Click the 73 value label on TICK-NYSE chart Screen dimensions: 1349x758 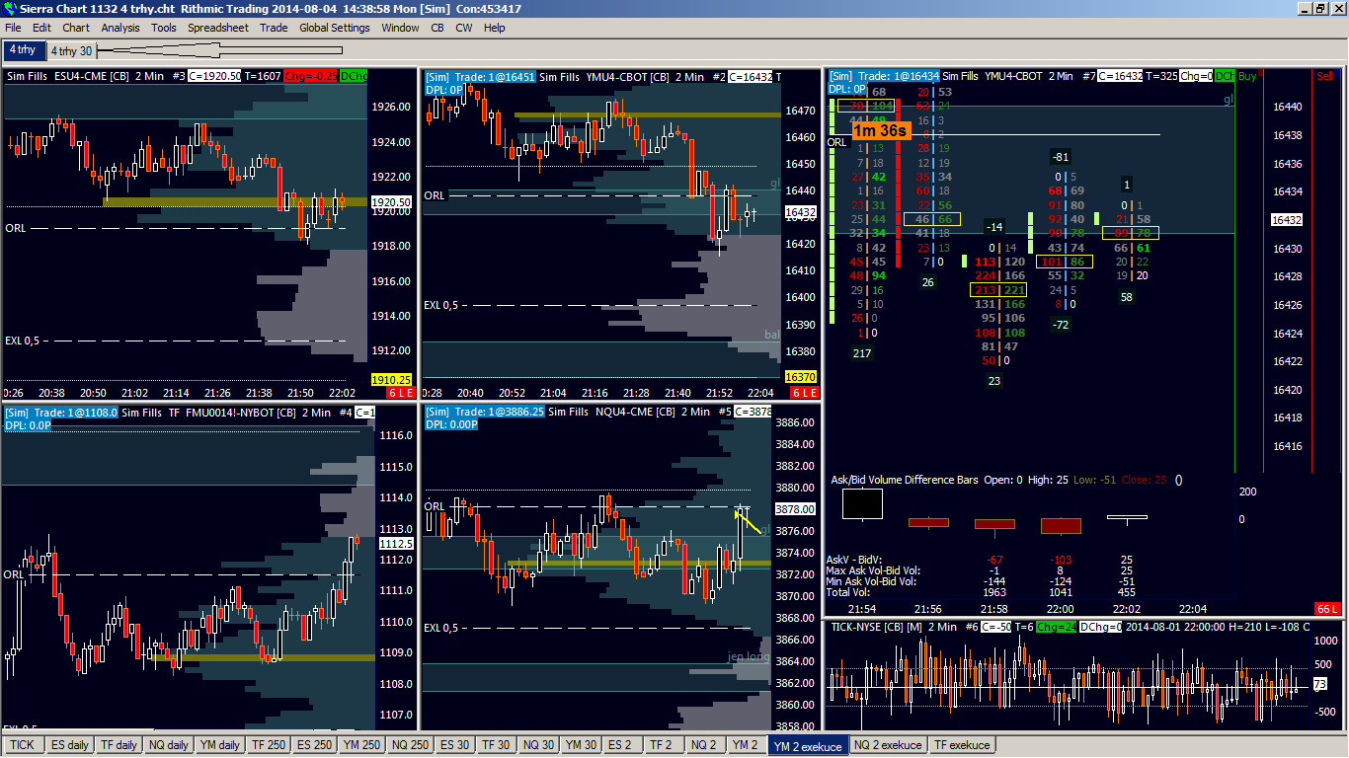tap(1320, 684)
